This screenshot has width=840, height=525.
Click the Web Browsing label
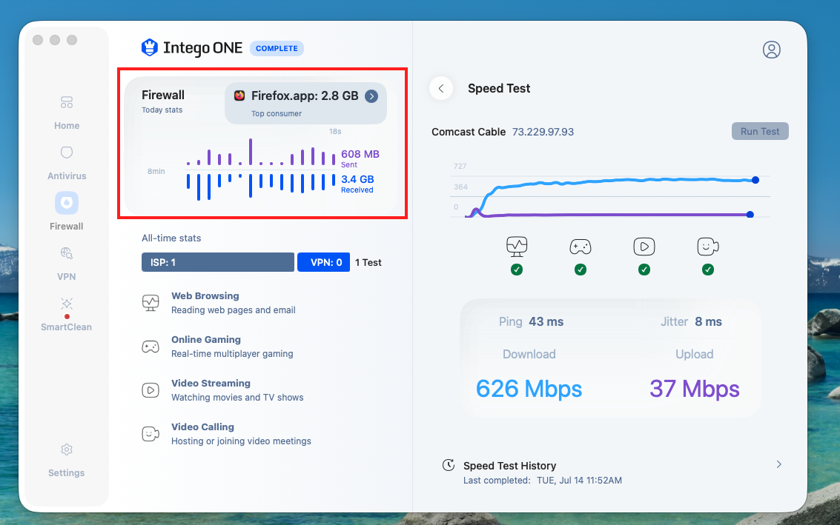click(205, 296)
